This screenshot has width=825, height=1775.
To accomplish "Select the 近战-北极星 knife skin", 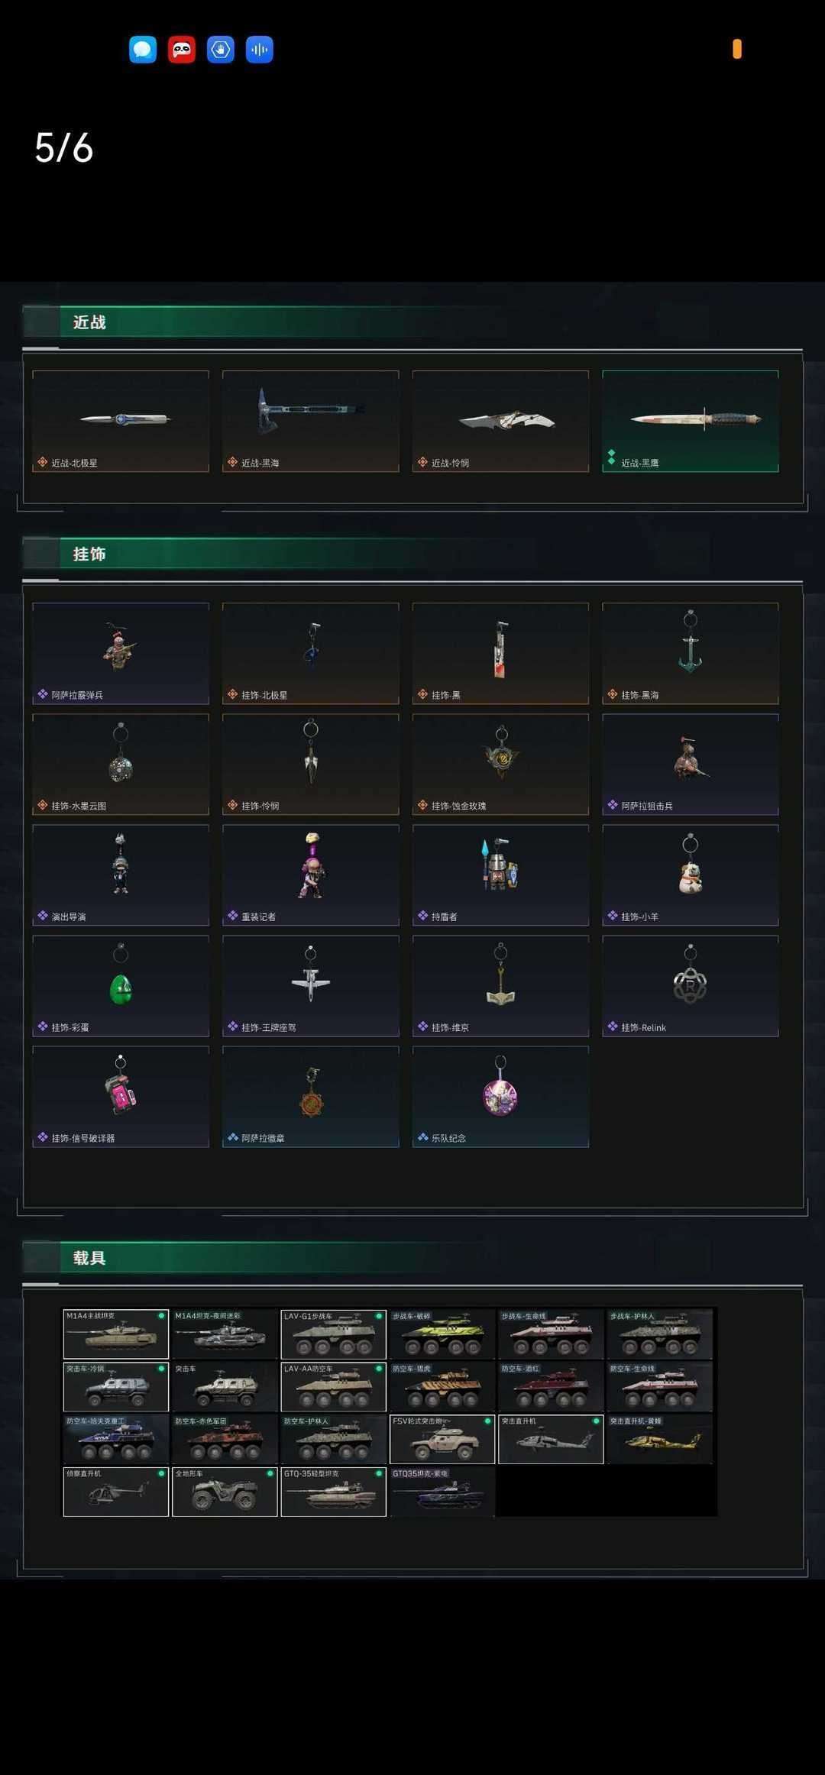I will (x=121, y=421).
